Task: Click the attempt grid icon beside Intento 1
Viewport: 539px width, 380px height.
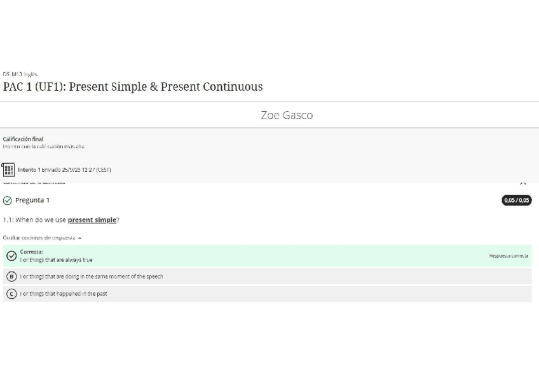Action: (x=8, y=169)
